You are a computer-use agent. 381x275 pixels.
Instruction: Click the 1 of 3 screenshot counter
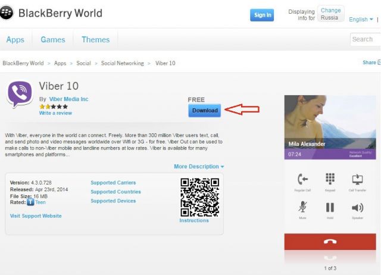tap(330, 268)
